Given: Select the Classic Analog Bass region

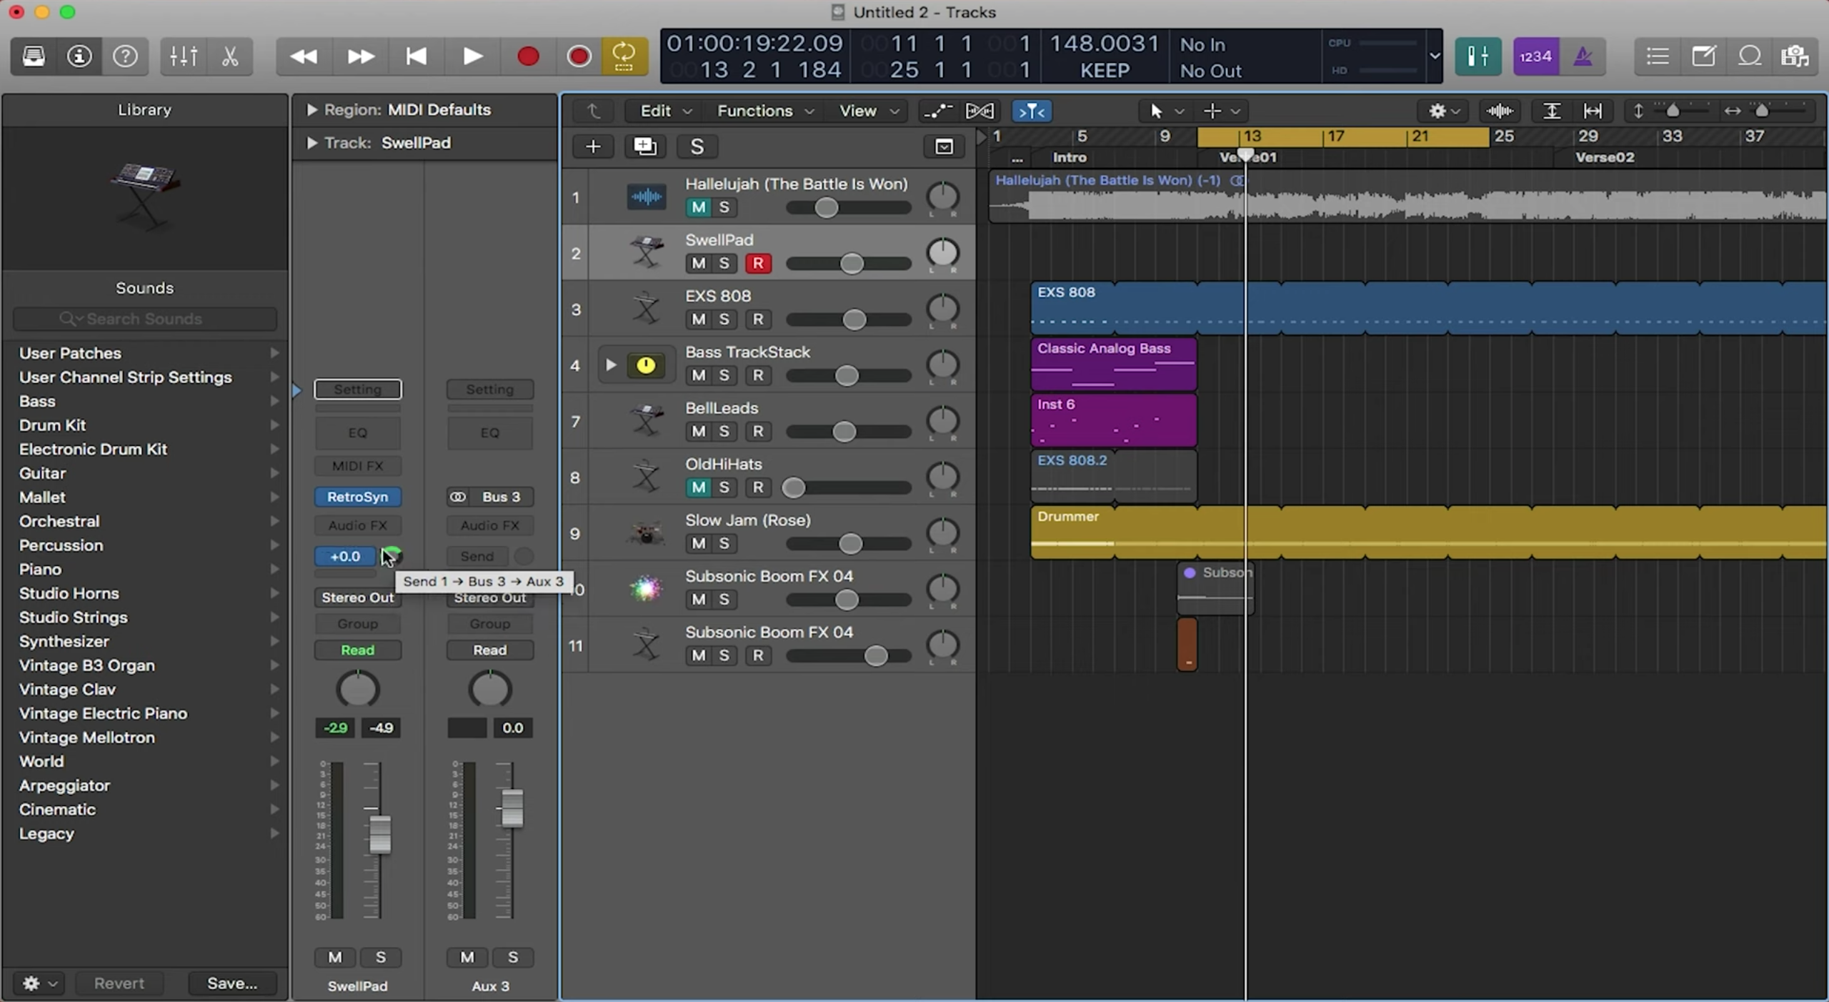Looking at the screenshot, I should [x=1113, y=364].
